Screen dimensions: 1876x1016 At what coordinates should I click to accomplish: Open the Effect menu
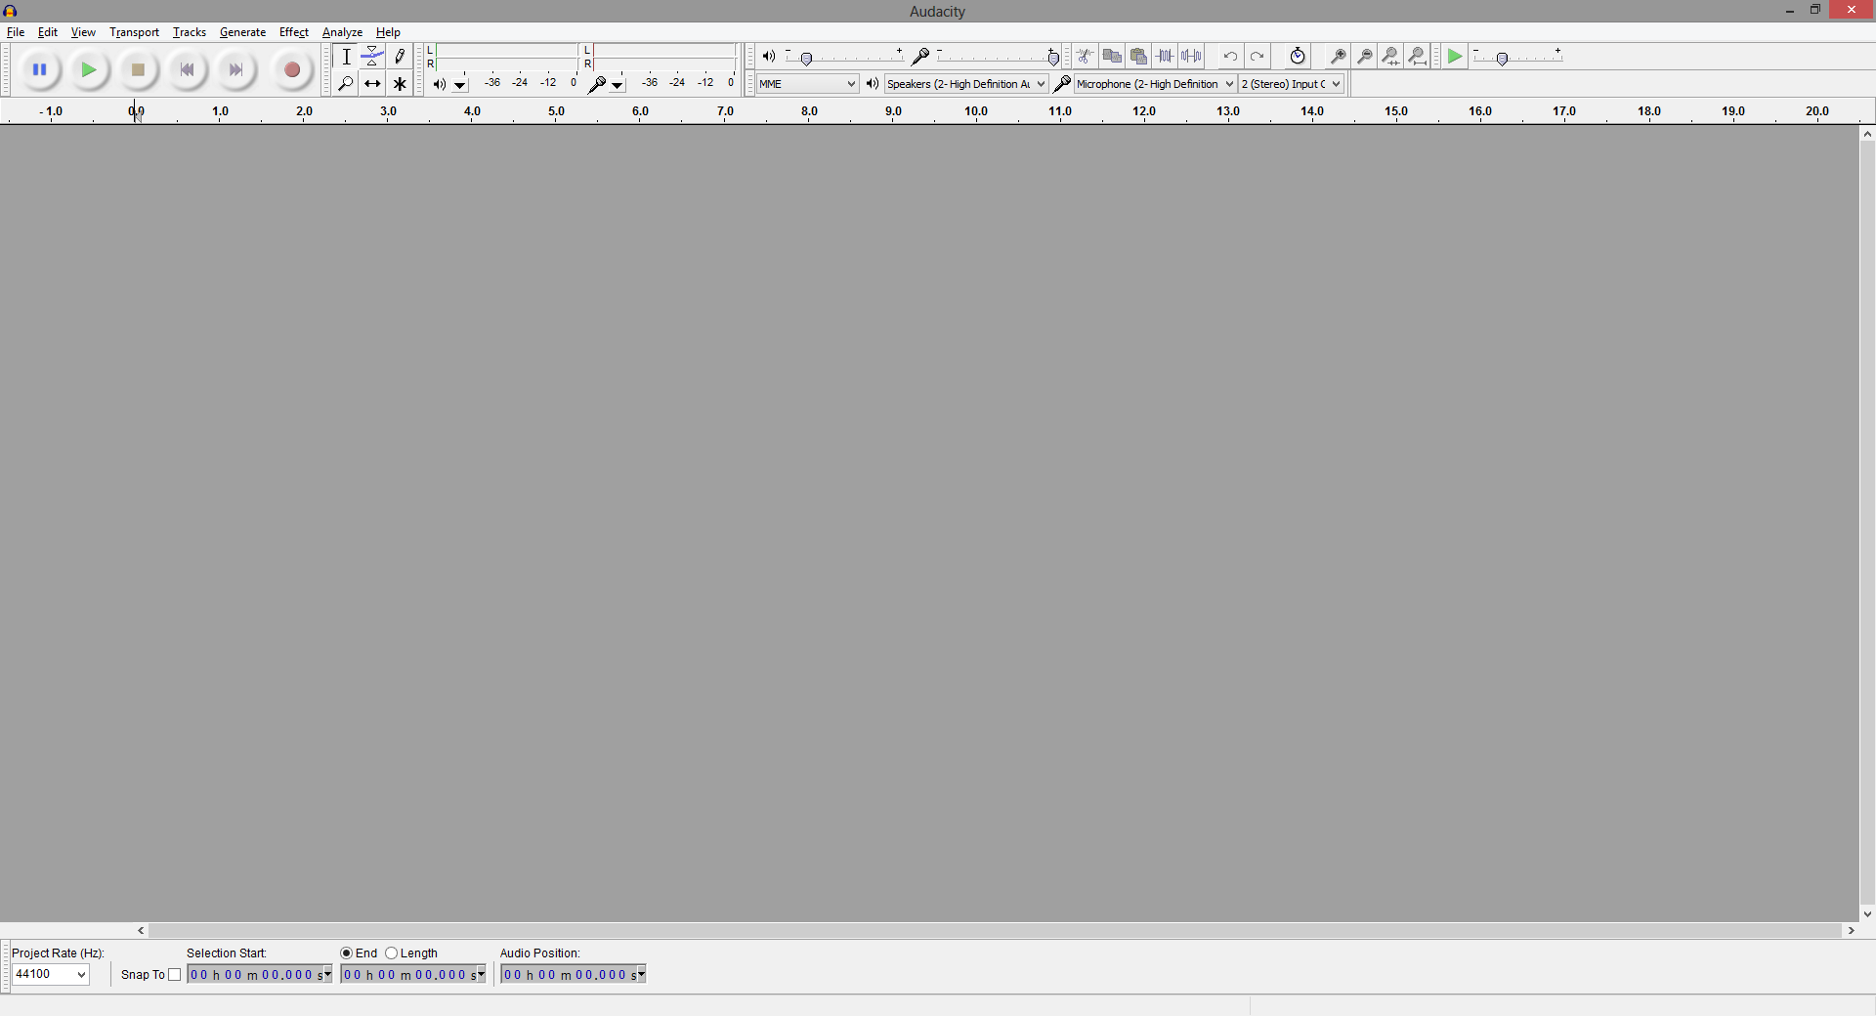pos(294,32)
